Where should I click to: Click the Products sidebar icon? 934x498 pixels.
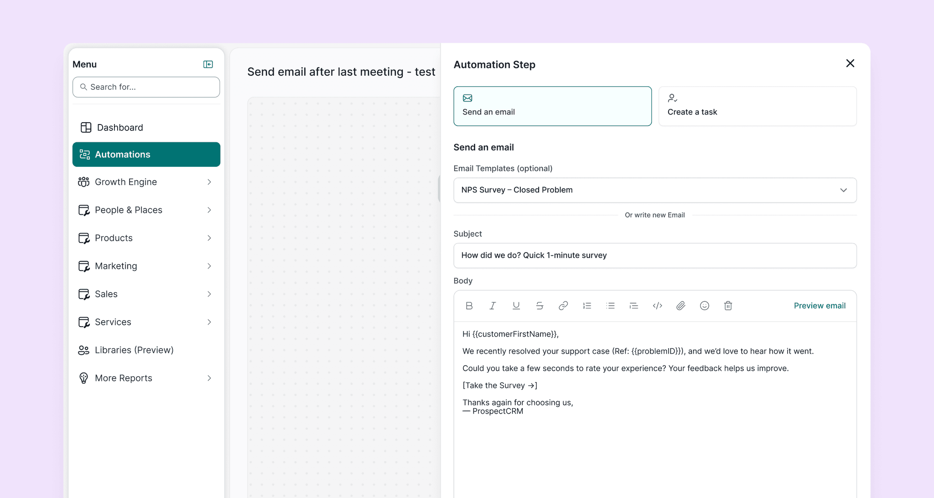[x=84, y=238]
